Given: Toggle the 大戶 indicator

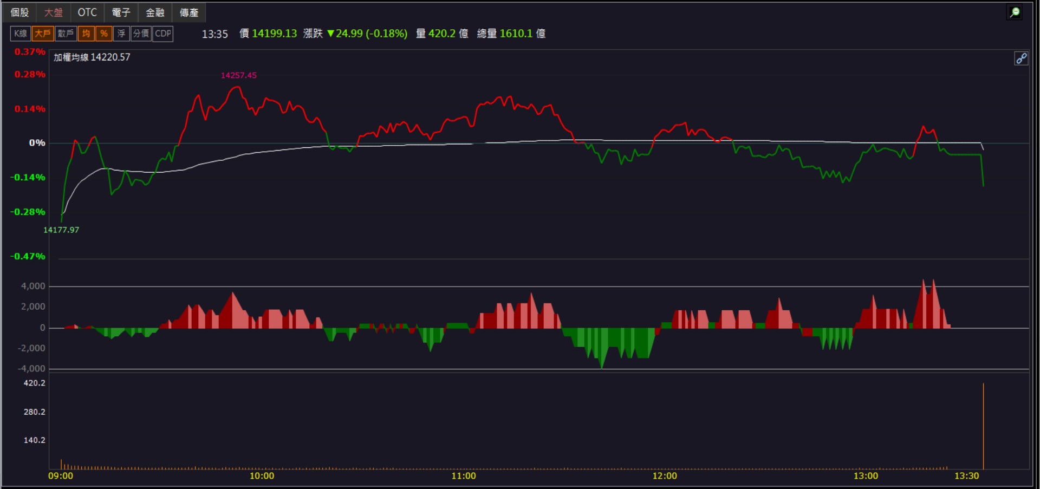Looking at the screenshot, I should click(43, 34).
